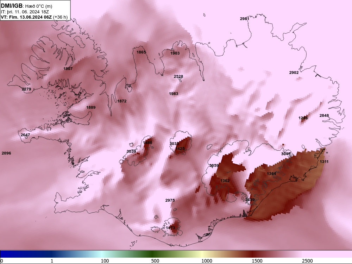Click the 2902 value in the northeast
This screenshot has height=264, width=352.
tap(294, 73)
